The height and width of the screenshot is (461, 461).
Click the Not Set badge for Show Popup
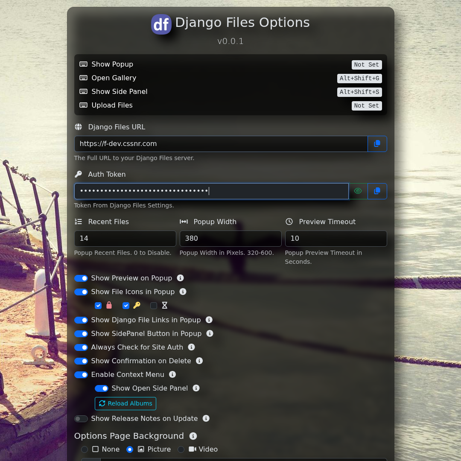(x=366, y=65)
